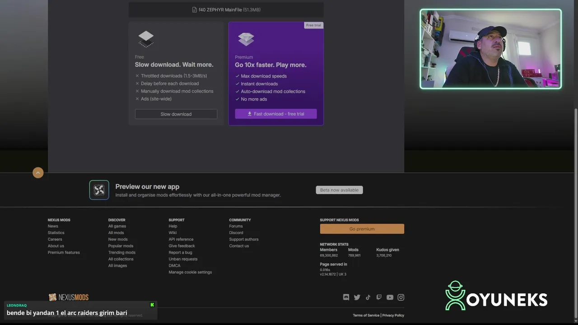Open the All mods link
This screenshot has height=325, width=578.
tap(116, 233)
